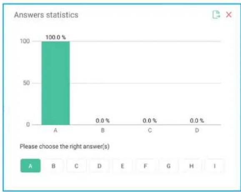Click the 0.0 % label for answer B

click(103, 121)
